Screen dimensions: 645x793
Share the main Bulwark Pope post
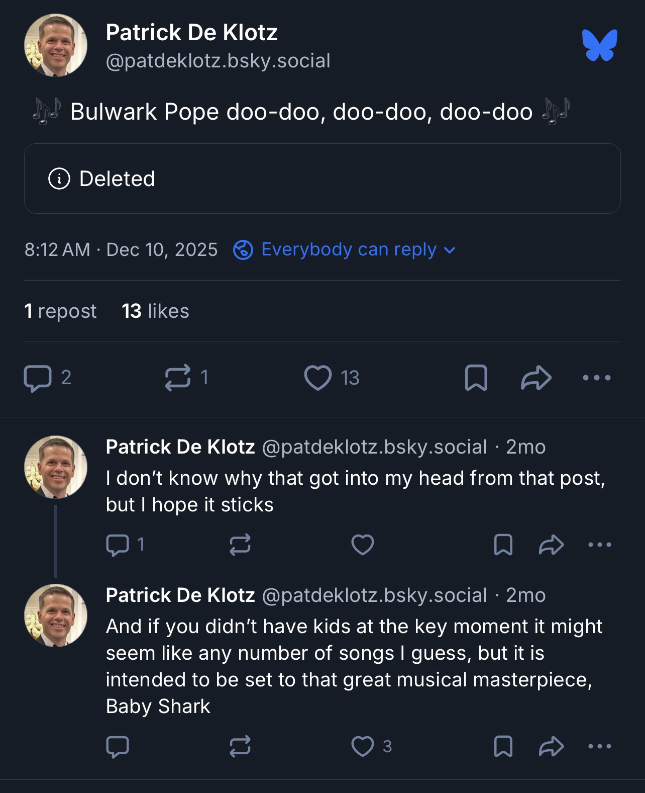click(536, 378)
